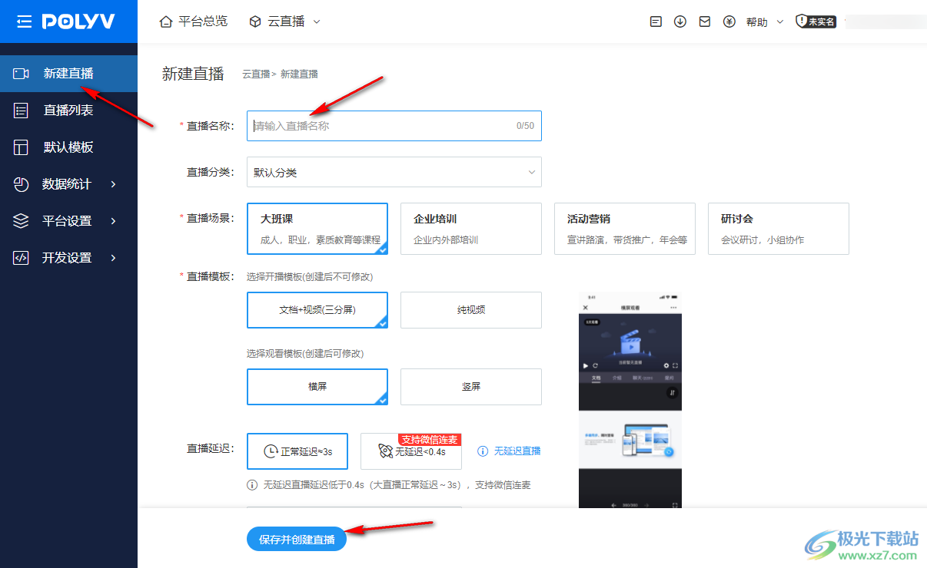Click the 未实名 verification badge

816,21
